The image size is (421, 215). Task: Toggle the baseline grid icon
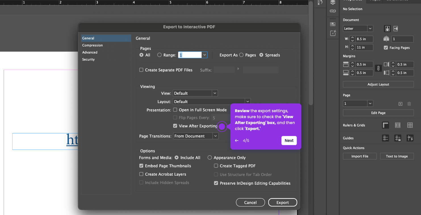398,125
